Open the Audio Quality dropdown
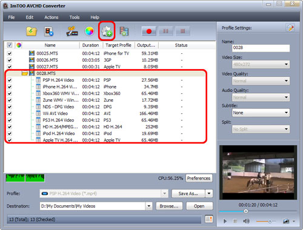 (261, 97)
